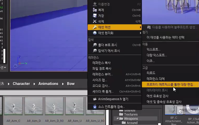Select 리로드 in submenu

point(170,73)
